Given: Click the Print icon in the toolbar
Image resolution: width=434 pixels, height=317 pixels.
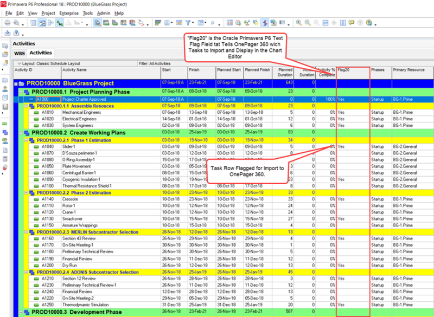Looking at the screenshot, I should coord(8,23).
